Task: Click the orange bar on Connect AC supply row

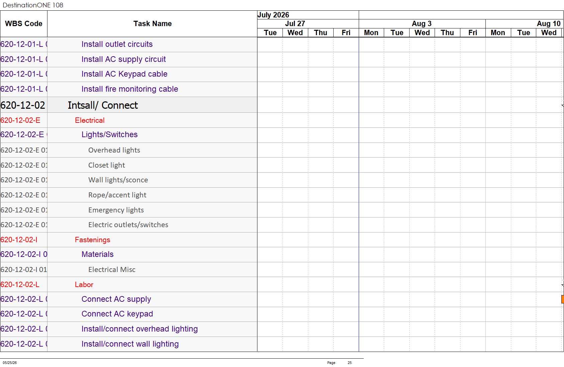Action: 562,299
